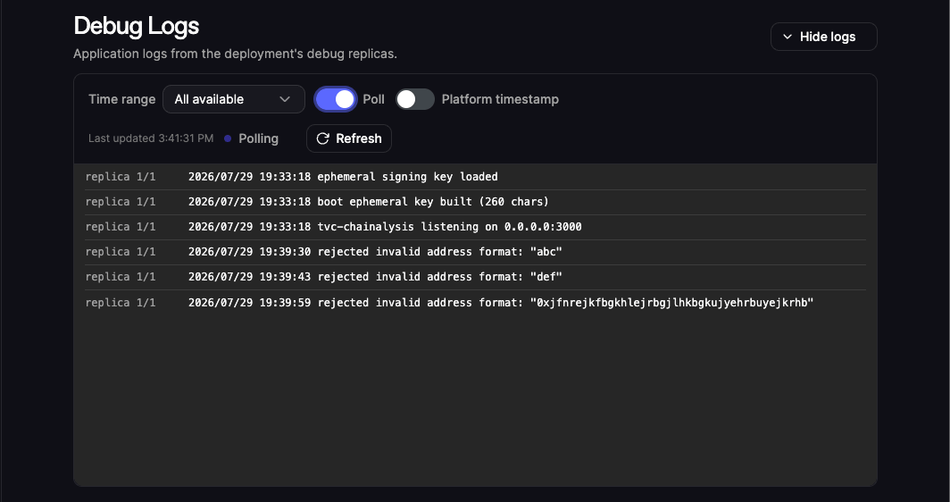
Task: Enable the Platform timestamp toggle
Action: point(415,99)
